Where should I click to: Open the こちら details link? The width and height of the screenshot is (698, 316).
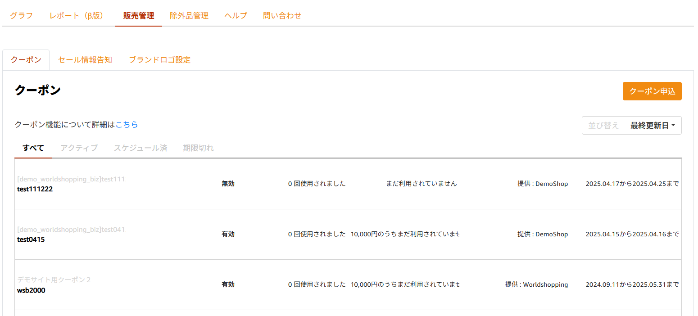127,125
